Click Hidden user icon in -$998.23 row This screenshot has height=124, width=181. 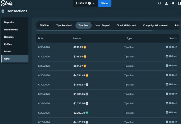point(167,47)
